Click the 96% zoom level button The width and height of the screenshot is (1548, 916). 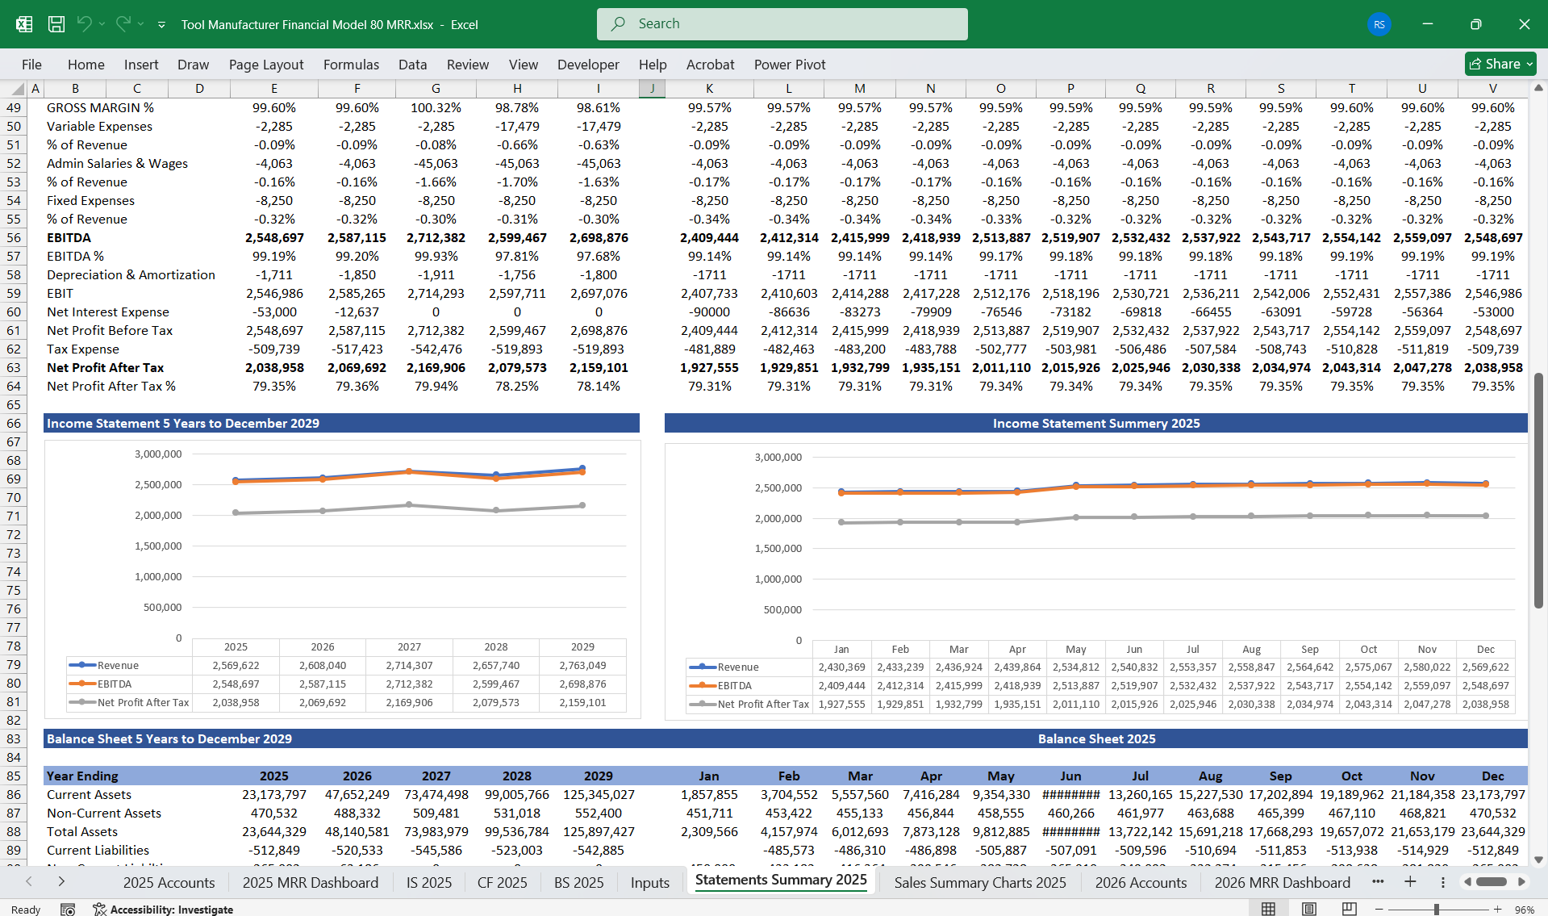pos(1525,909)
